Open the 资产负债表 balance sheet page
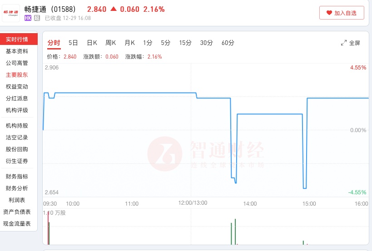 tap(17, 212)
